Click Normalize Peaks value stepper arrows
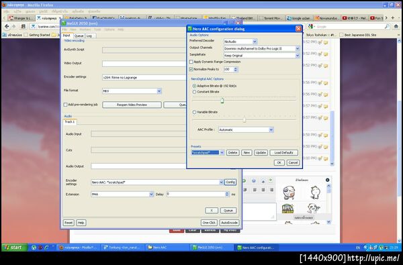Screen dimensions: 403x265 coord(236,69)
